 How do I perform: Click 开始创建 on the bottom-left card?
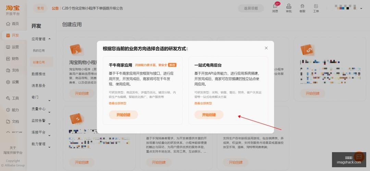[x=82, y=162]
